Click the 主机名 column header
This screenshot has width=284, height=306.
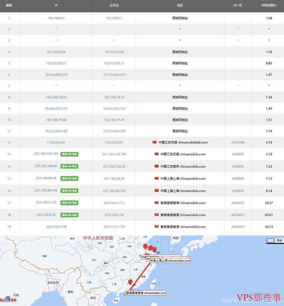114,6
